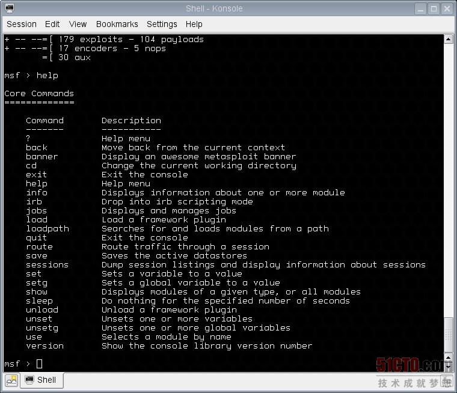Click the 'unsetg' command text
457x393 pixels.
(42, 328)
